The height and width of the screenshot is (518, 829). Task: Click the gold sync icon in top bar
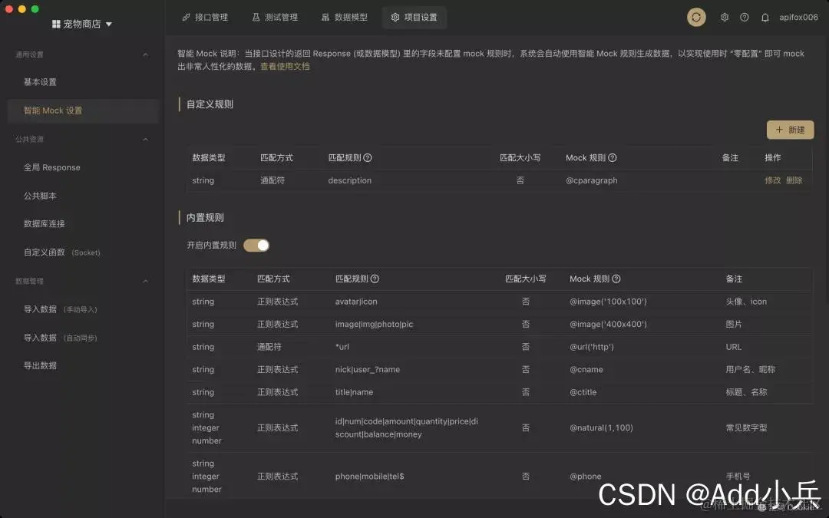pyautogui.click(x=696, y=17)
